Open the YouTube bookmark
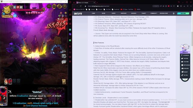 (x=107, y=9)
